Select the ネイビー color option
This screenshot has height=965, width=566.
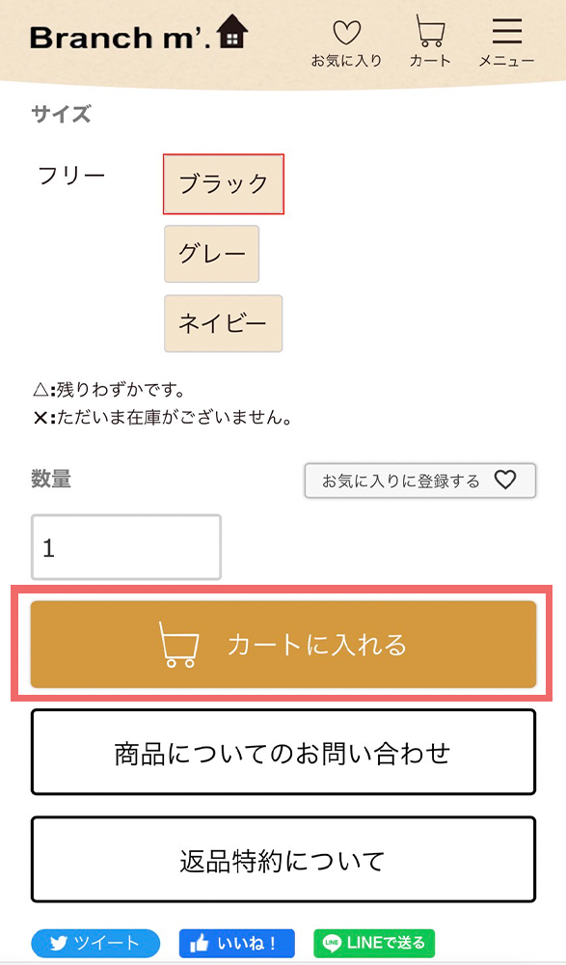tap(223, 323)
